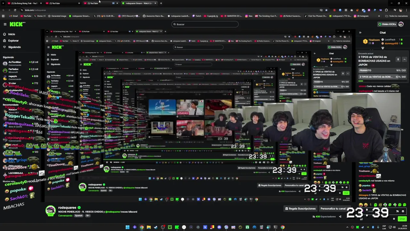Expand top gifters arrow under chat header
This screenshot has width=410, height=231.
(383, 48)
